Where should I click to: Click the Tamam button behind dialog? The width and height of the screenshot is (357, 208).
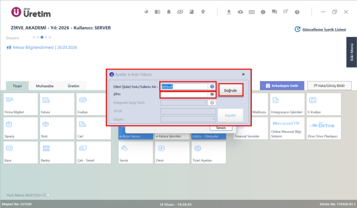(x=221, y=128)
